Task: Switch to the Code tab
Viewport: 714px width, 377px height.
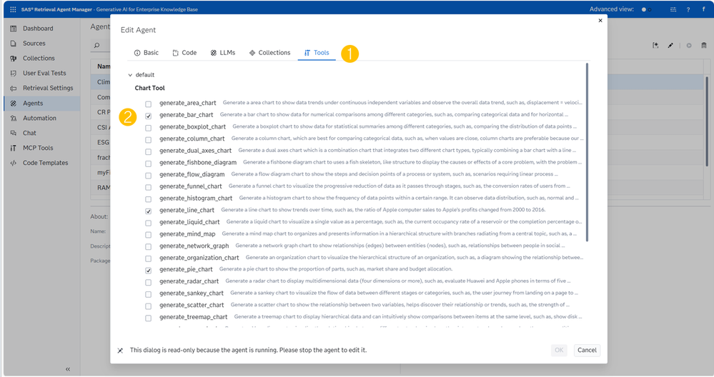Action: 184,53
